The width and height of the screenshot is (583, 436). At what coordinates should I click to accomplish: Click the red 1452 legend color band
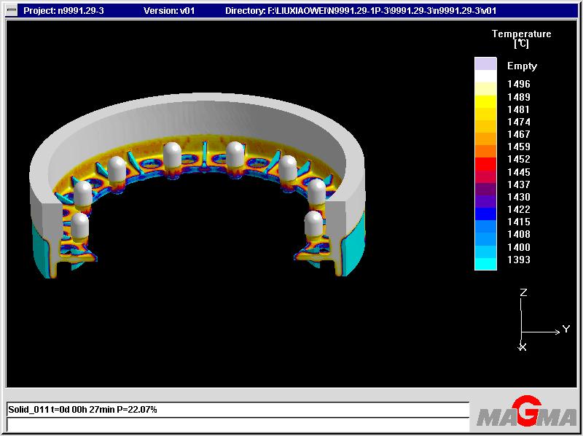(485, 164)
